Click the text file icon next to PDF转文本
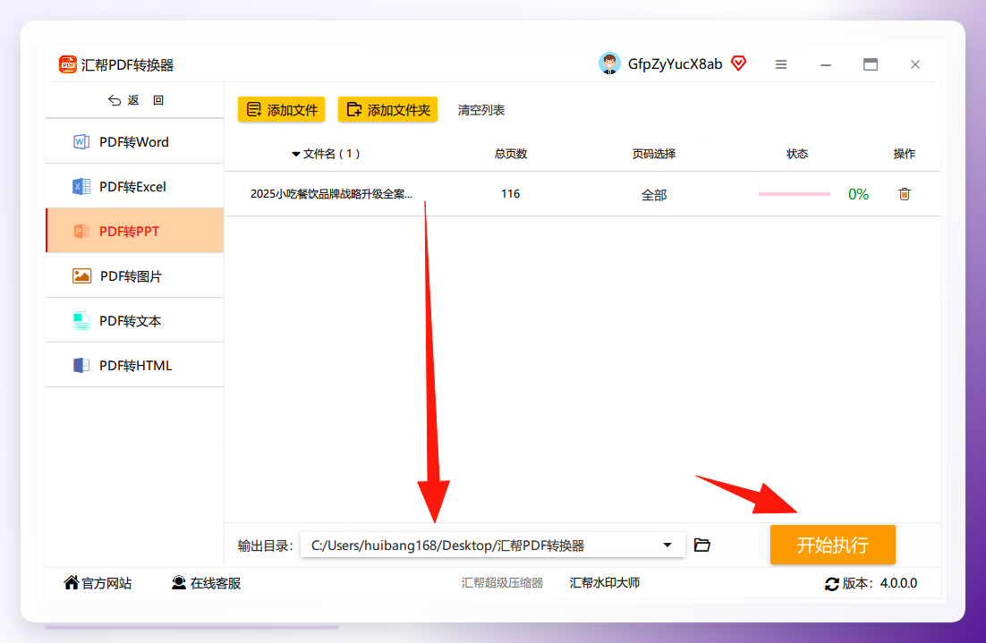The image size is (986, 643). click(x=81, y=320)
